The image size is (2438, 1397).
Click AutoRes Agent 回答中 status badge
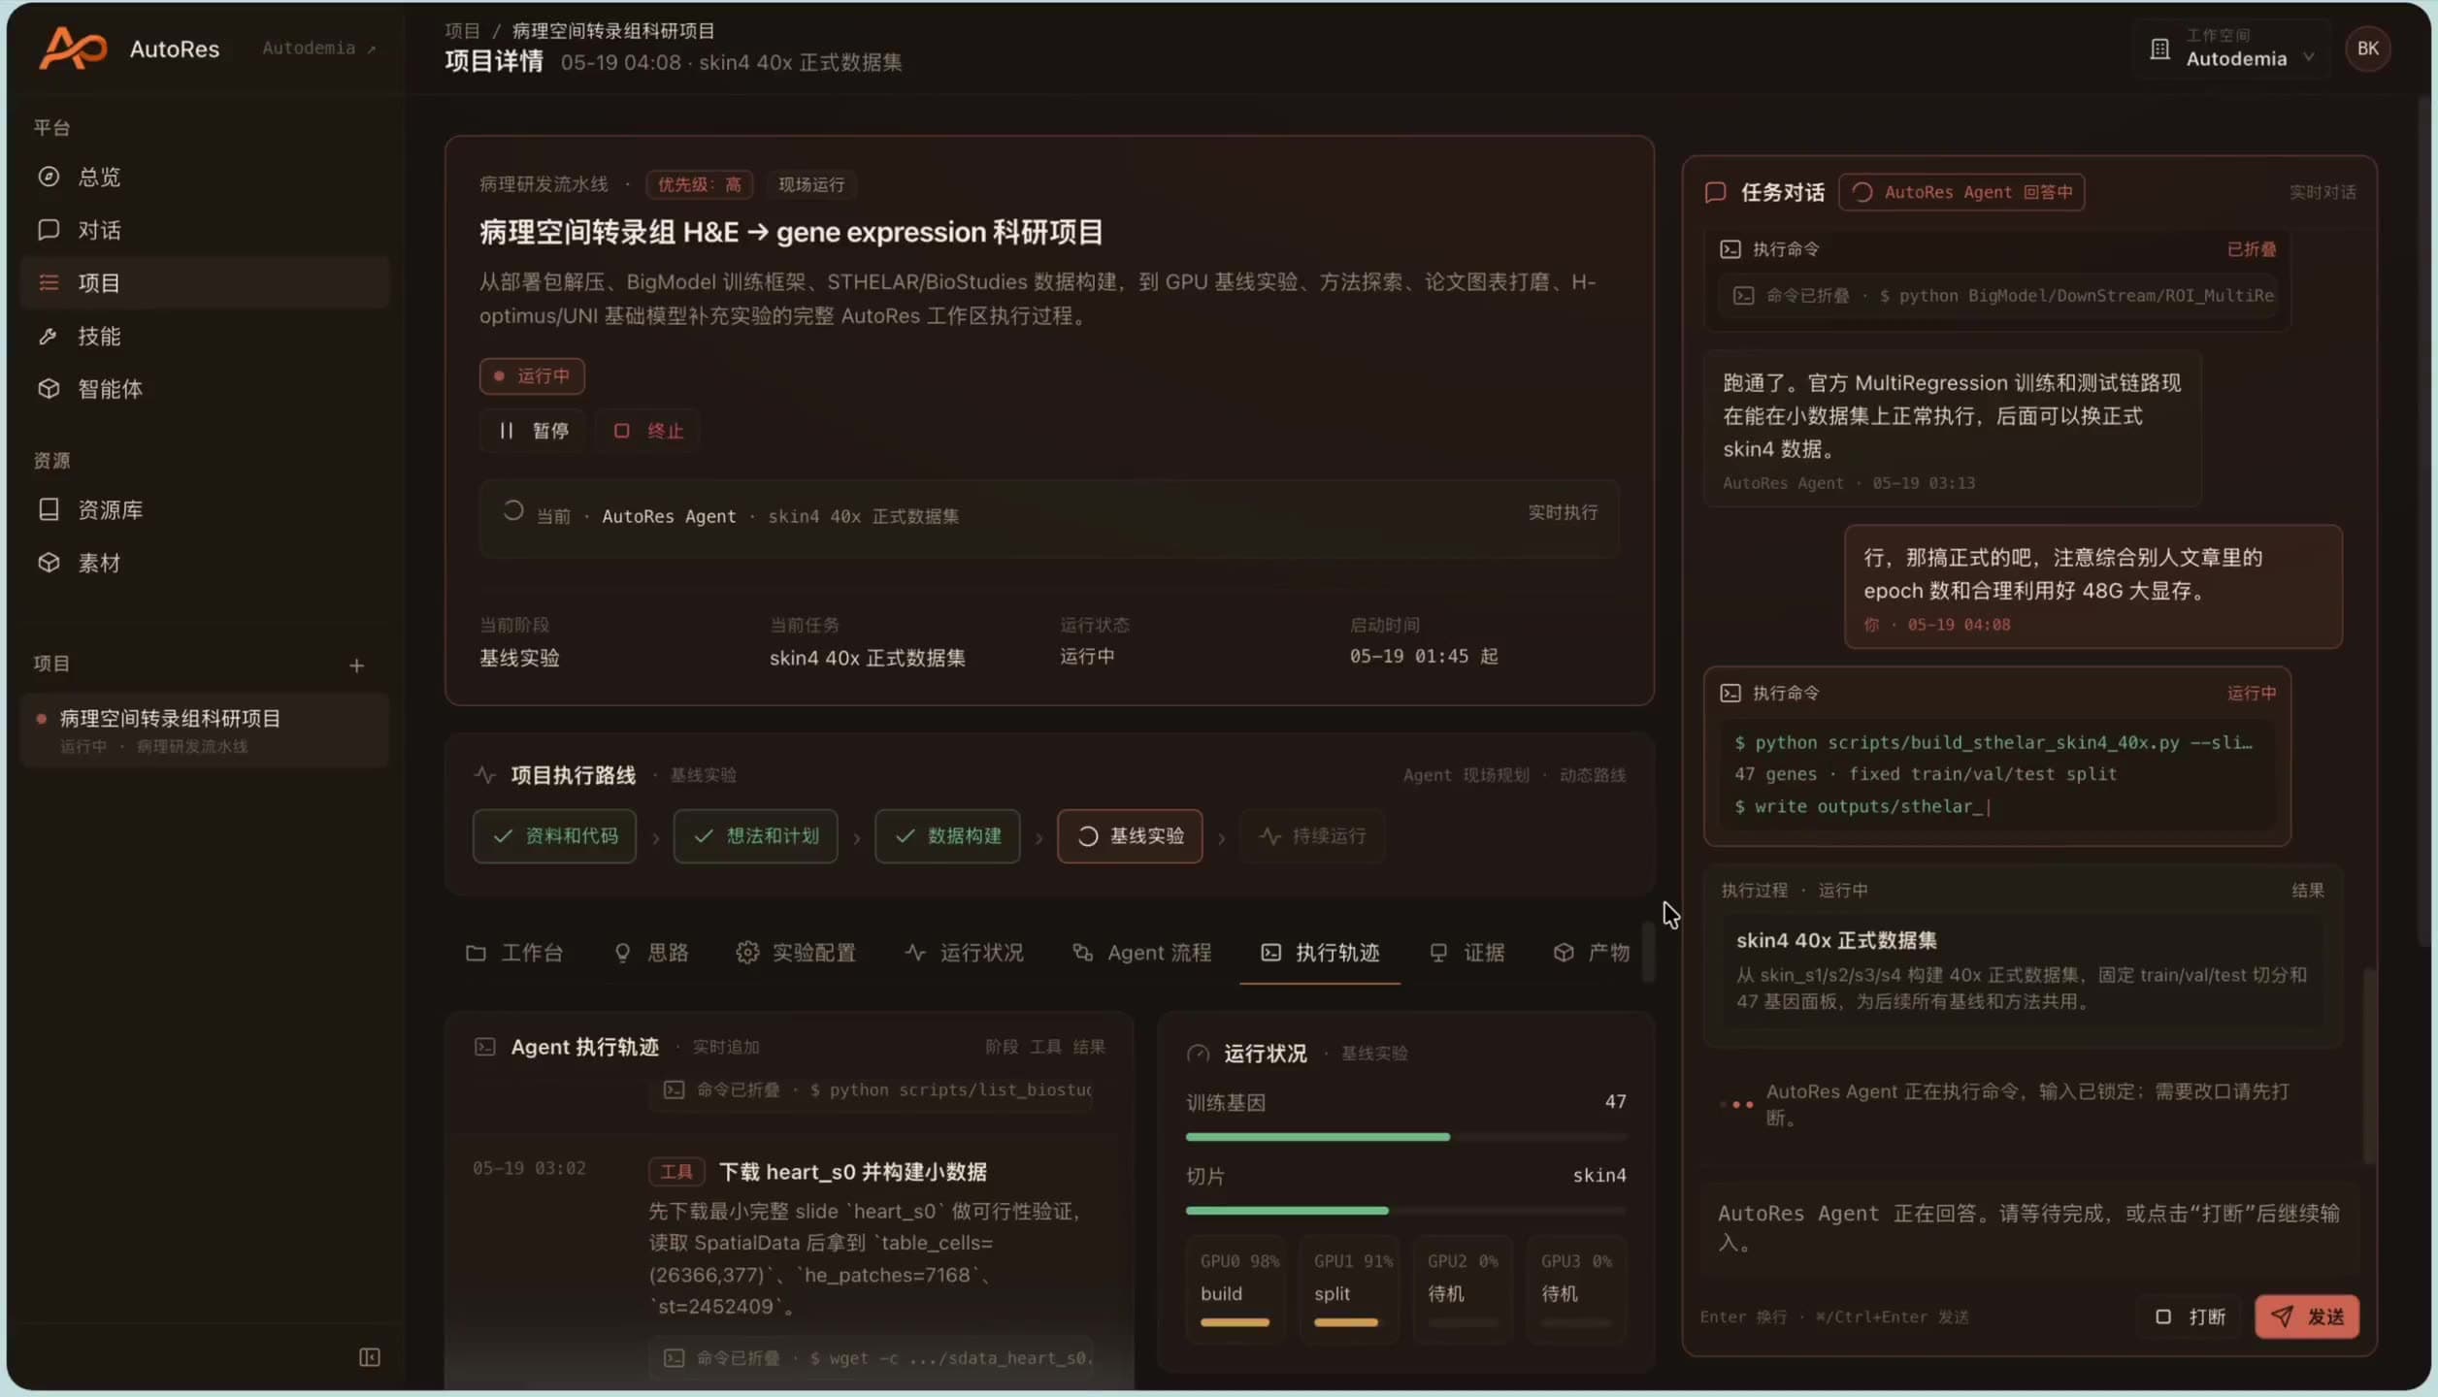pyautogui.click(x=1961, y=192)
